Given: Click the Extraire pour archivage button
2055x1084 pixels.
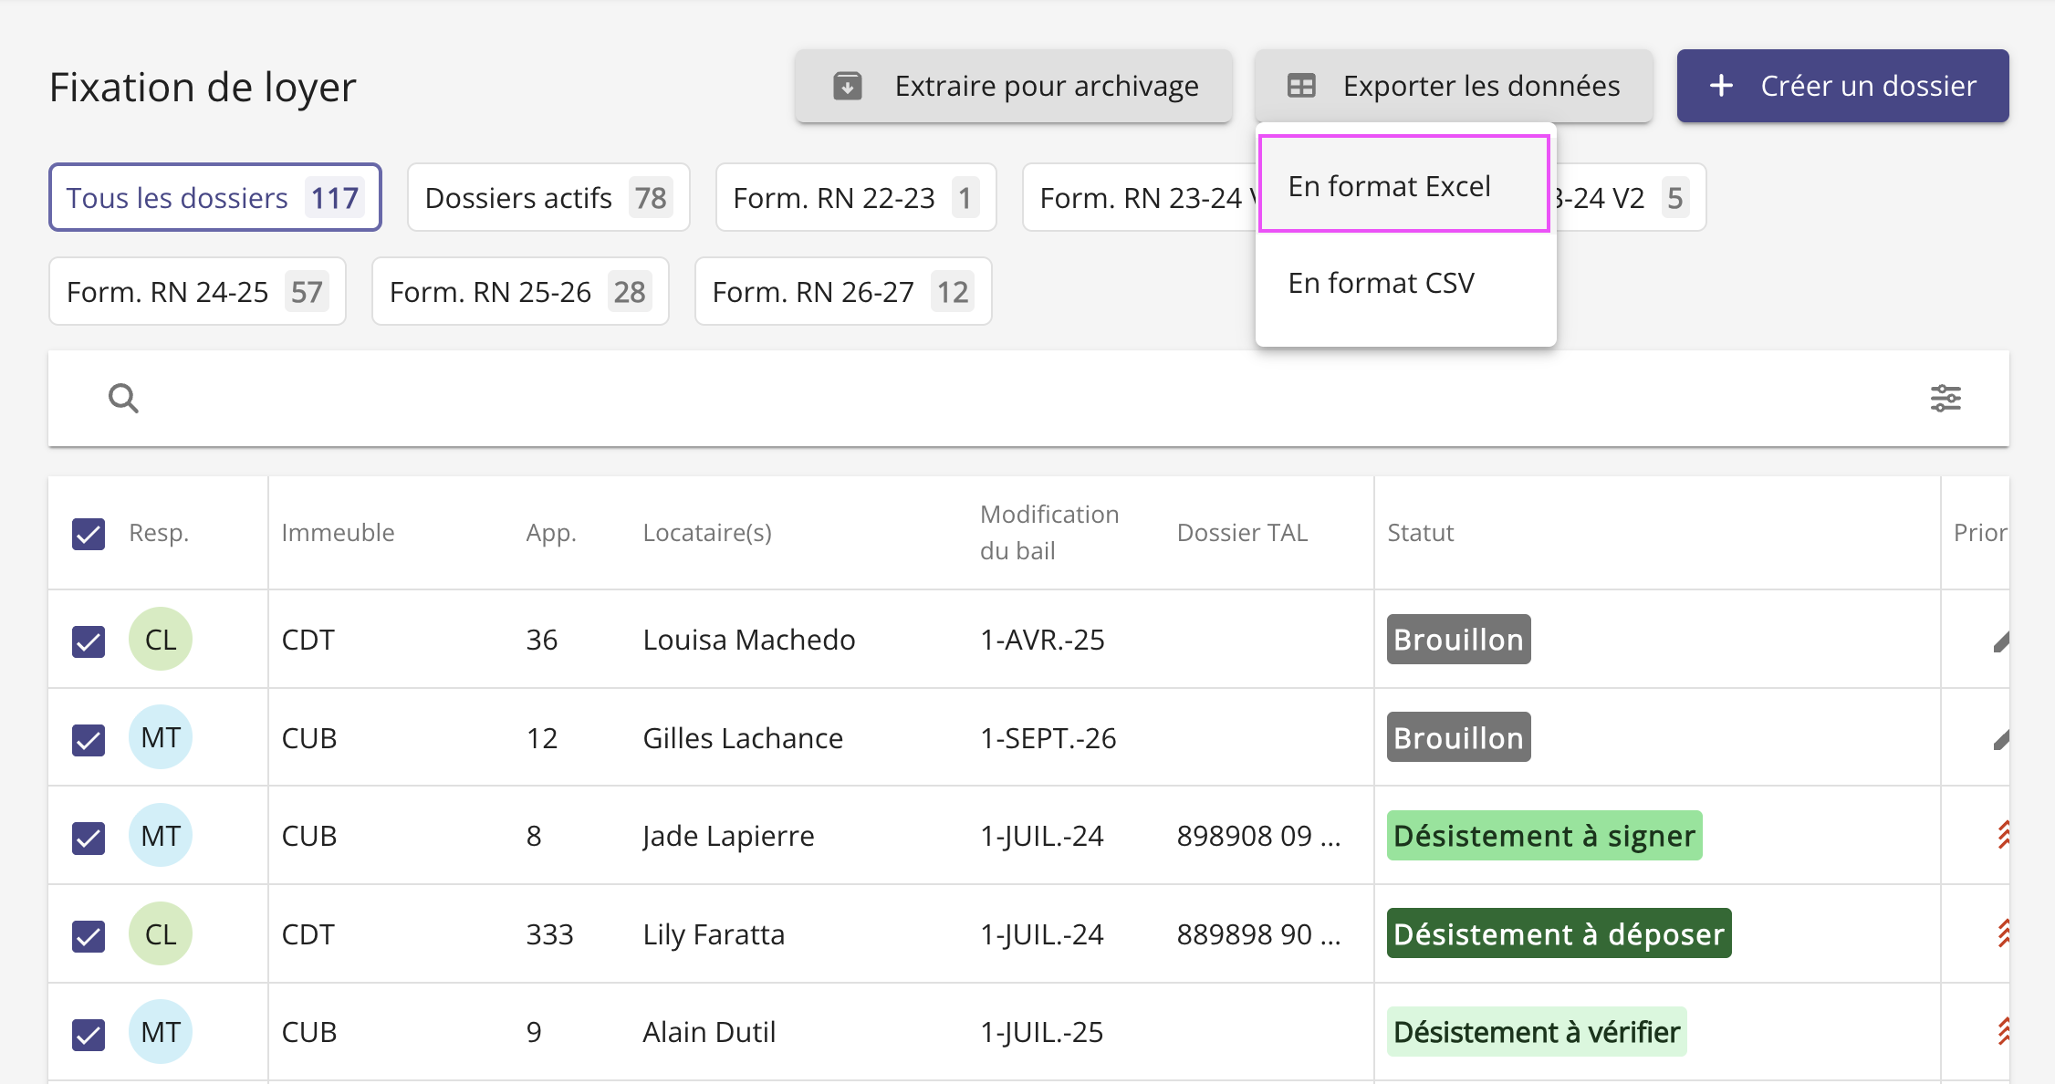Looking at the screenshot, I should [1013, 86].
